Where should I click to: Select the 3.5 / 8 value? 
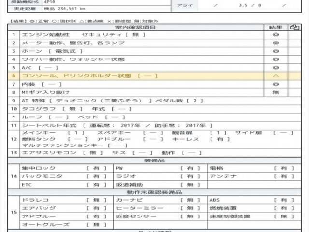click(x=250, y=5)
